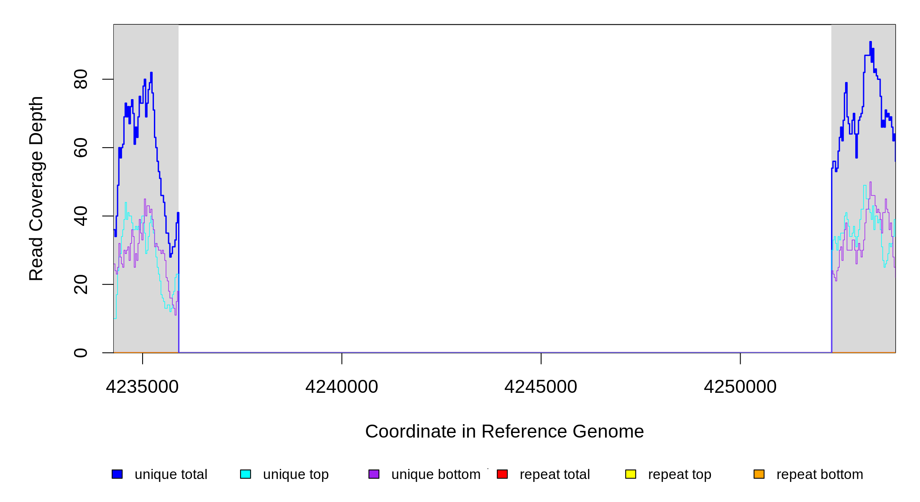
Task: Click the cyan unique top legend swatch
Action: pos(245,474)
